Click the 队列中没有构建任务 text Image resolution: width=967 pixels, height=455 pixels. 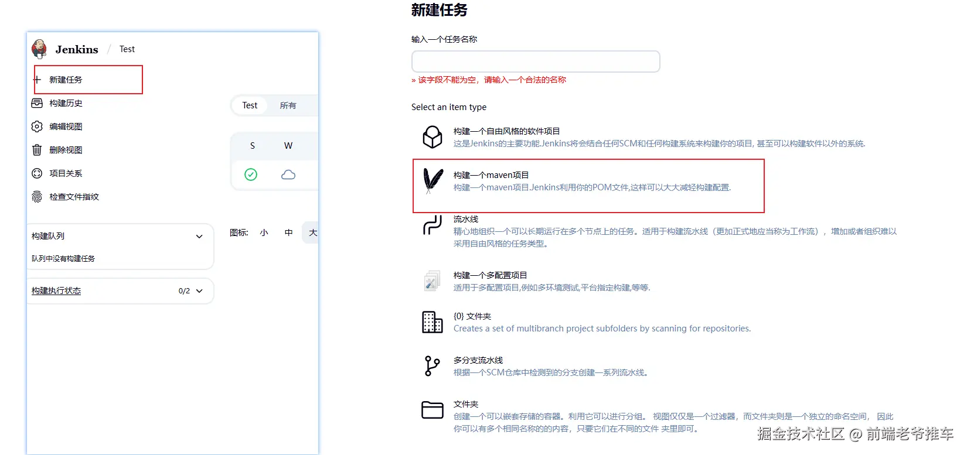click(63, 258)
